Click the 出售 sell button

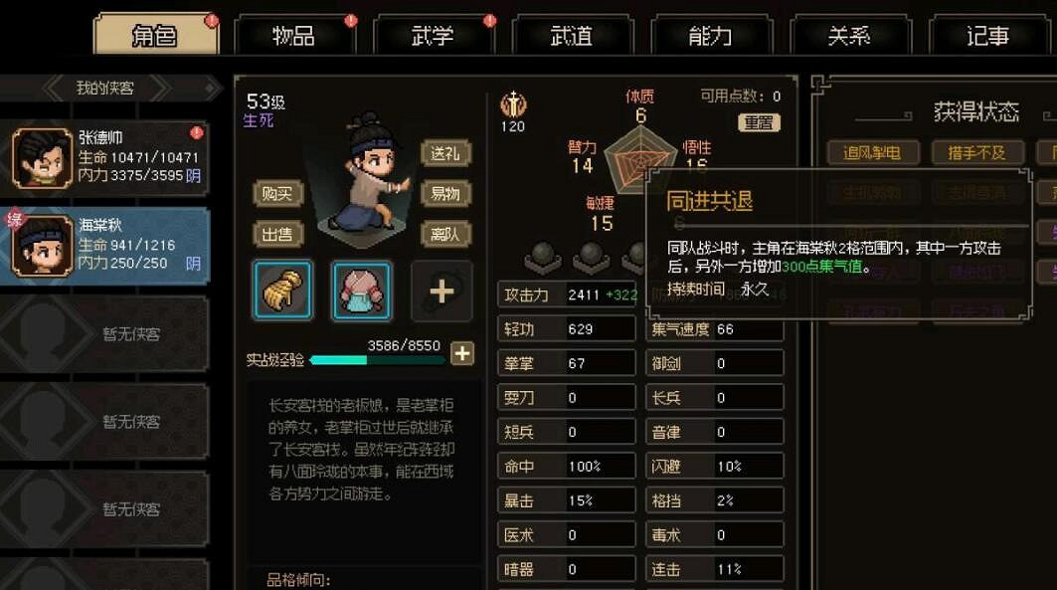277,234
